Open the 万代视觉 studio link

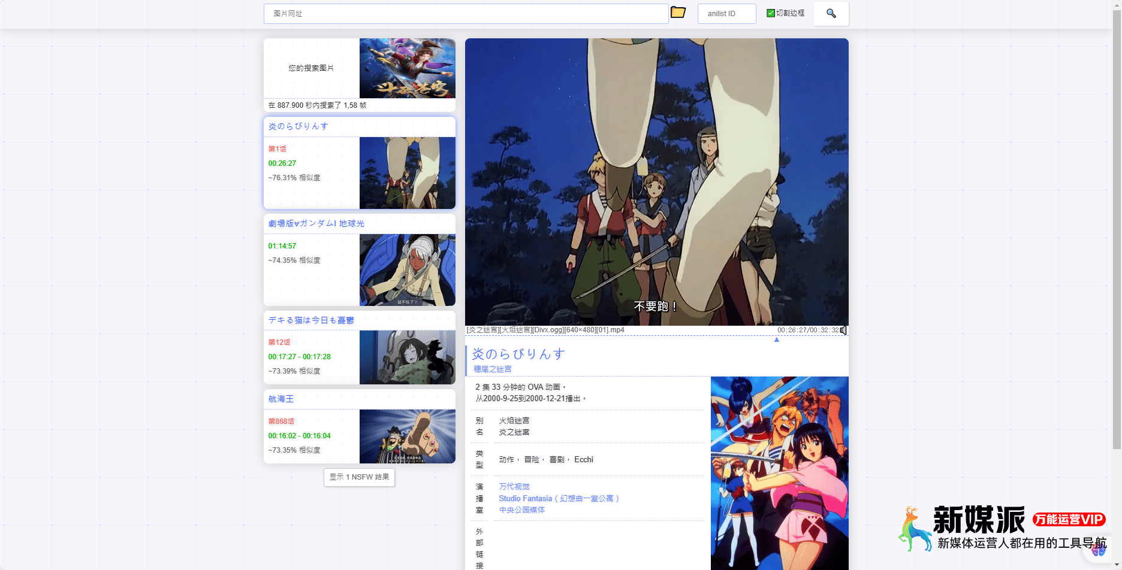pyautogui.click(x=514, y=487)
